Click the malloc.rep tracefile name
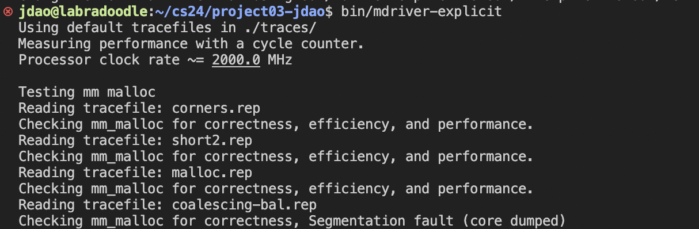The height and width of the screenshot is (229, 699). [x=212, y=173]
